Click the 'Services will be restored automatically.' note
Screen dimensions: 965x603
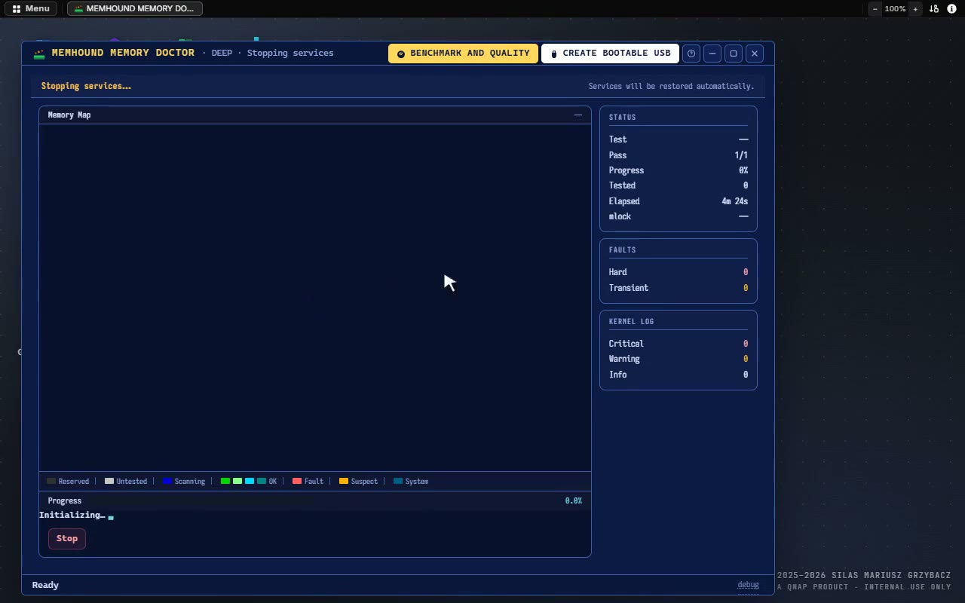671,86
